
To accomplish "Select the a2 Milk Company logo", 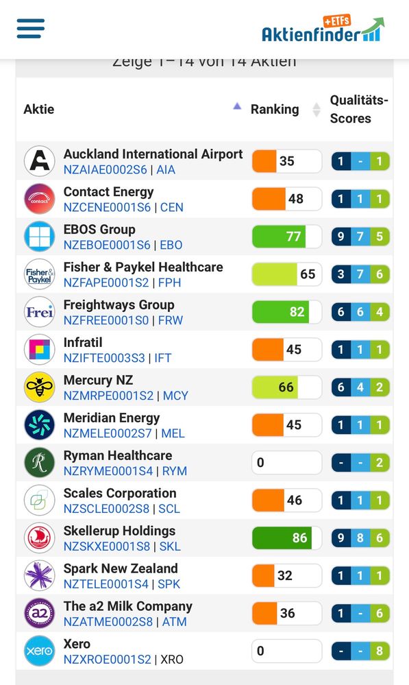I will (x=39, y=614).
